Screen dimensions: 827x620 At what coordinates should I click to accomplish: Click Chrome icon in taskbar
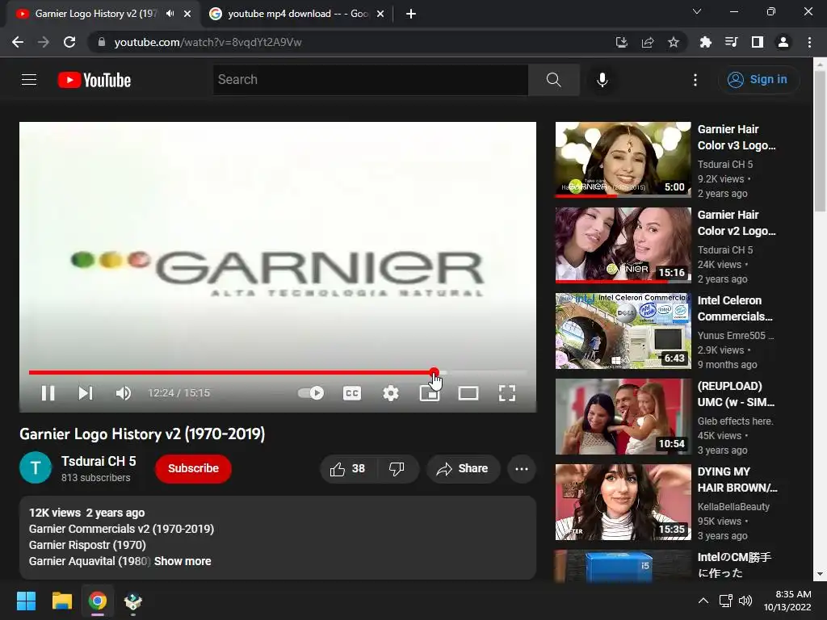[97, 601]
